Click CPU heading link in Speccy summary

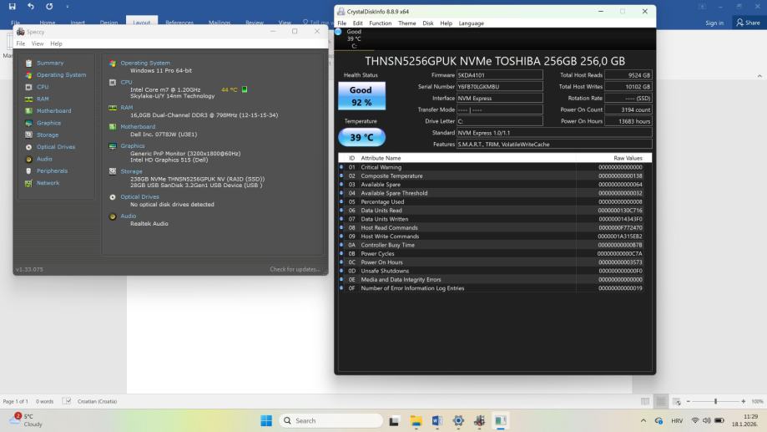pyautogui.click(x=126, y=82)
